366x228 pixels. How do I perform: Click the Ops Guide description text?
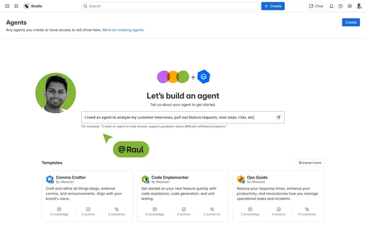pyautogui.click(x=277, y=194)
